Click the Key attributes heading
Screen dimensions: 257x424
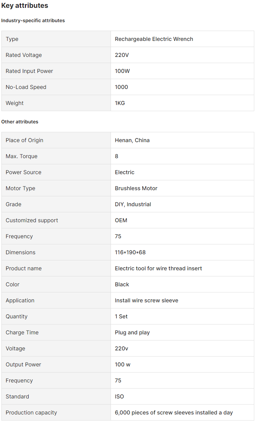tap(25, 5)
